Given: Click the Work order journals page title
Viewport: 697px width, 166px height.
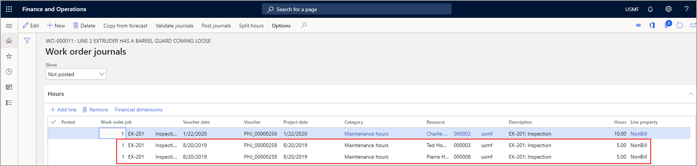Looking at the screenshot, I should click(x=86, y=52).
